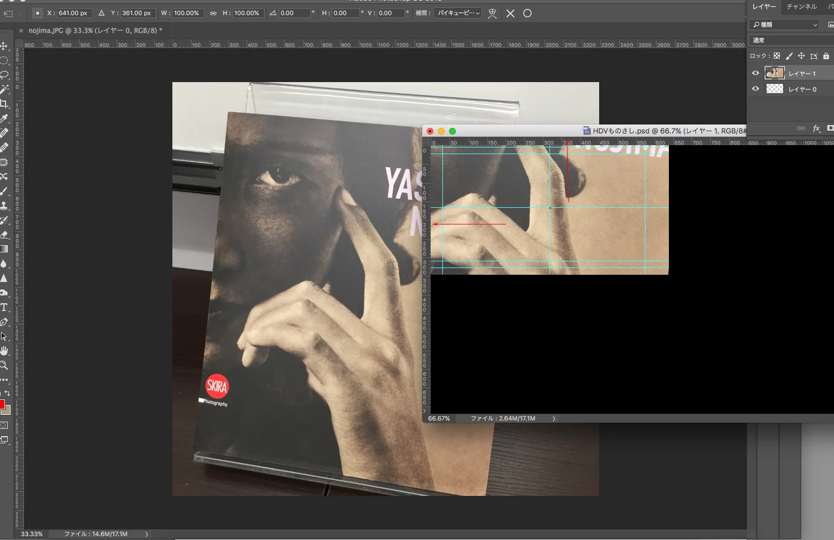The image size is (834, 540).
Task: Select the レイヤー 1 thumbnail
Action: click(x=774, y=73)
